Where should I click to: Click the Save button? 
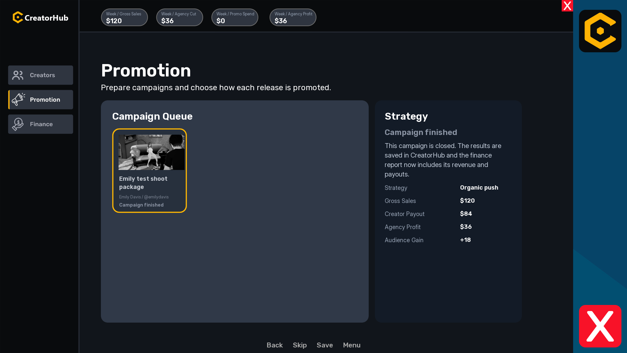coord(325,345)
